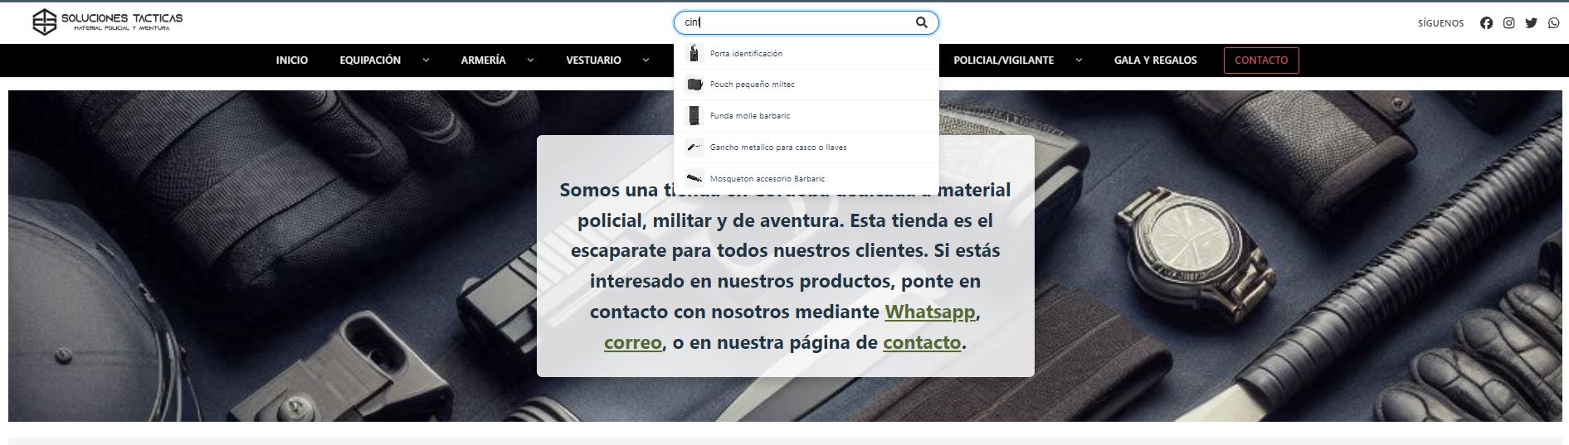Screen dimensions: 1569x445
Task: Open the Policial/Vigilante menu item
Action: coord(1003,60)
